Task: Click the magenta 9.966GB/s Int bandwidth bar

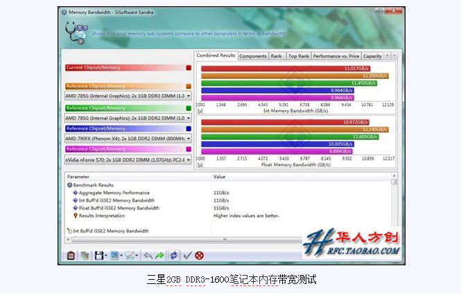Action: [x=277, y=98]
